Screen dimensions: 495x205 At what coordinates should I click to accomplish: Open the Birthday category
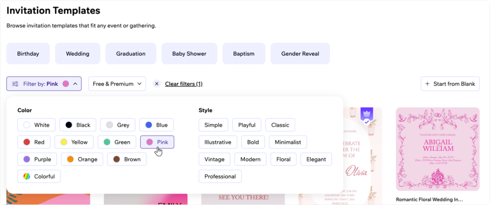pyautogui.click(x=28, y=54)
